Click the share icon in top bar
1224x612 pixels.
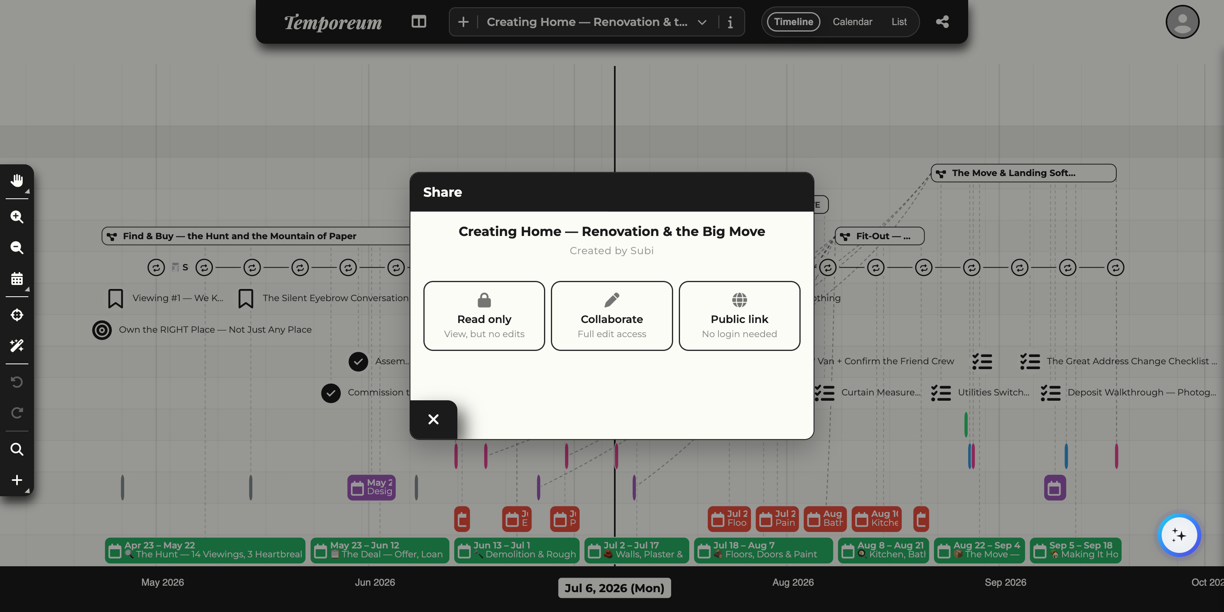point(942,22)
